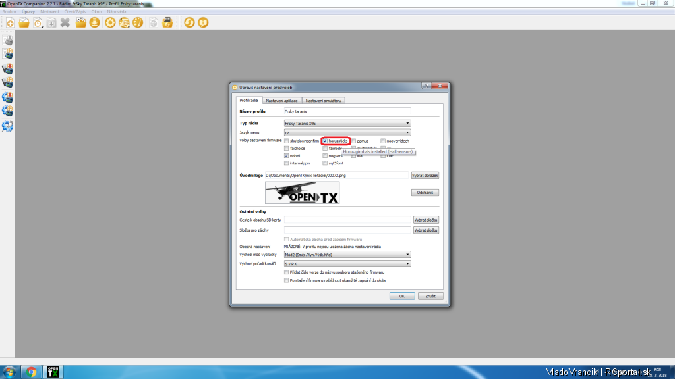Open the recent files icon with clock
675x379 pixels.
pos(38,23)
